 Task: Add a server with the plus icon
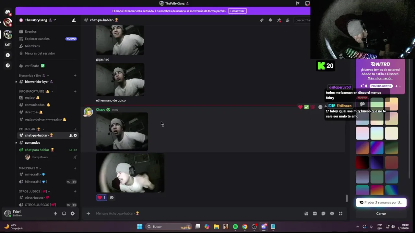pos(8,55)
